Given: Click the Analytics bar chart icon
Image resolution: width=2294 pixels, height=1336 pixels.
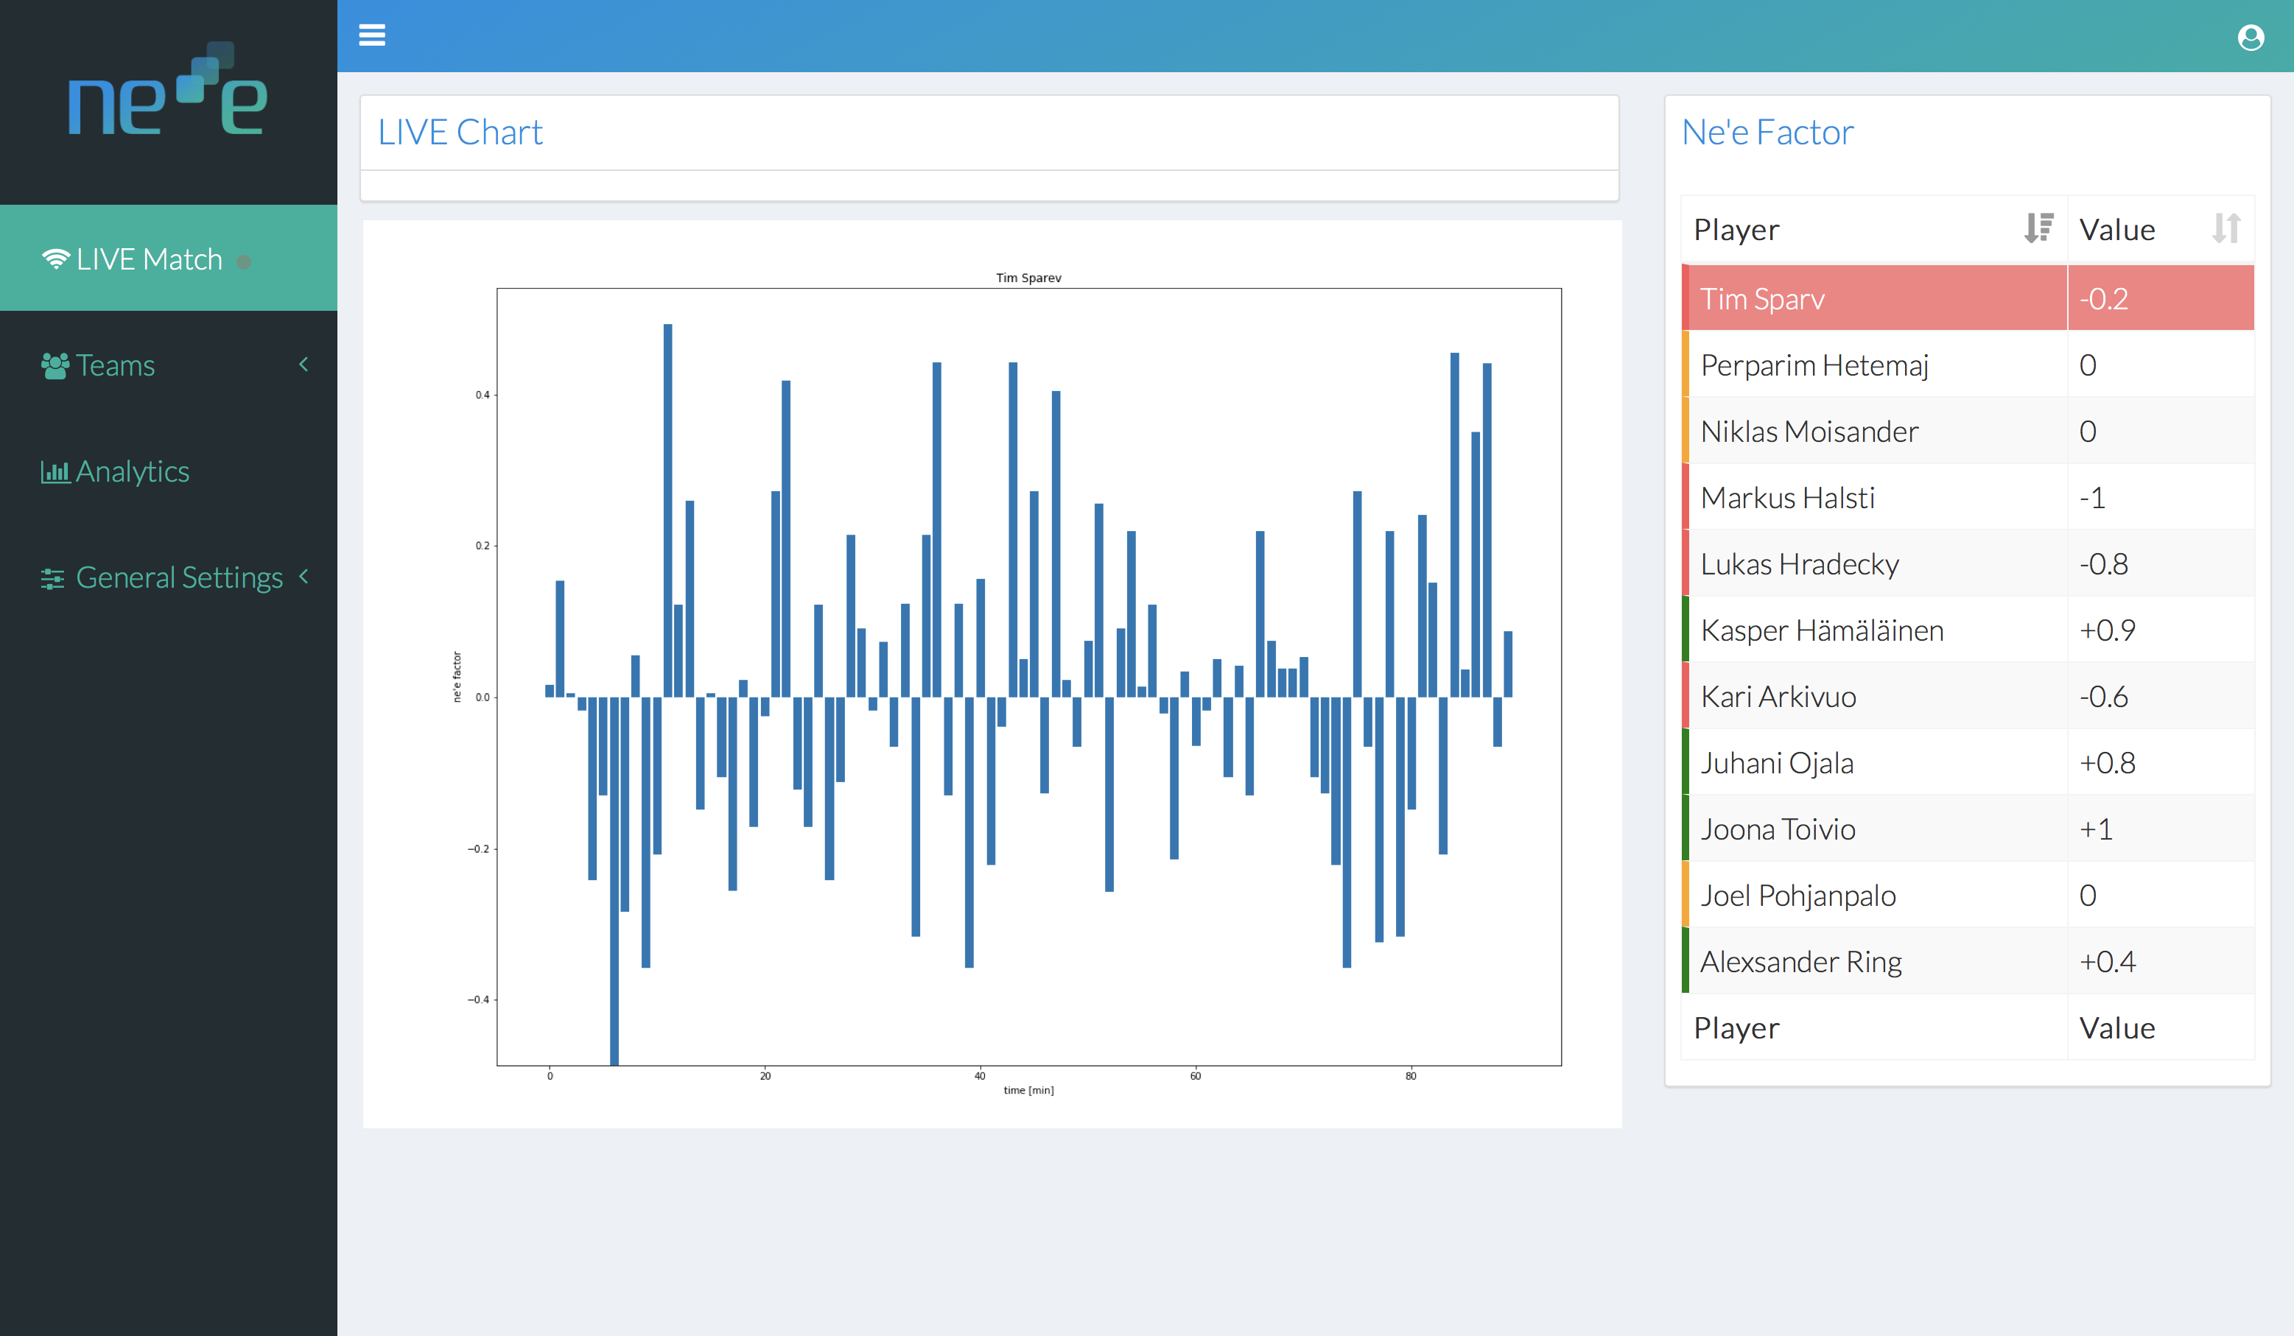Looking at the screenshot, I should point(55,471).
